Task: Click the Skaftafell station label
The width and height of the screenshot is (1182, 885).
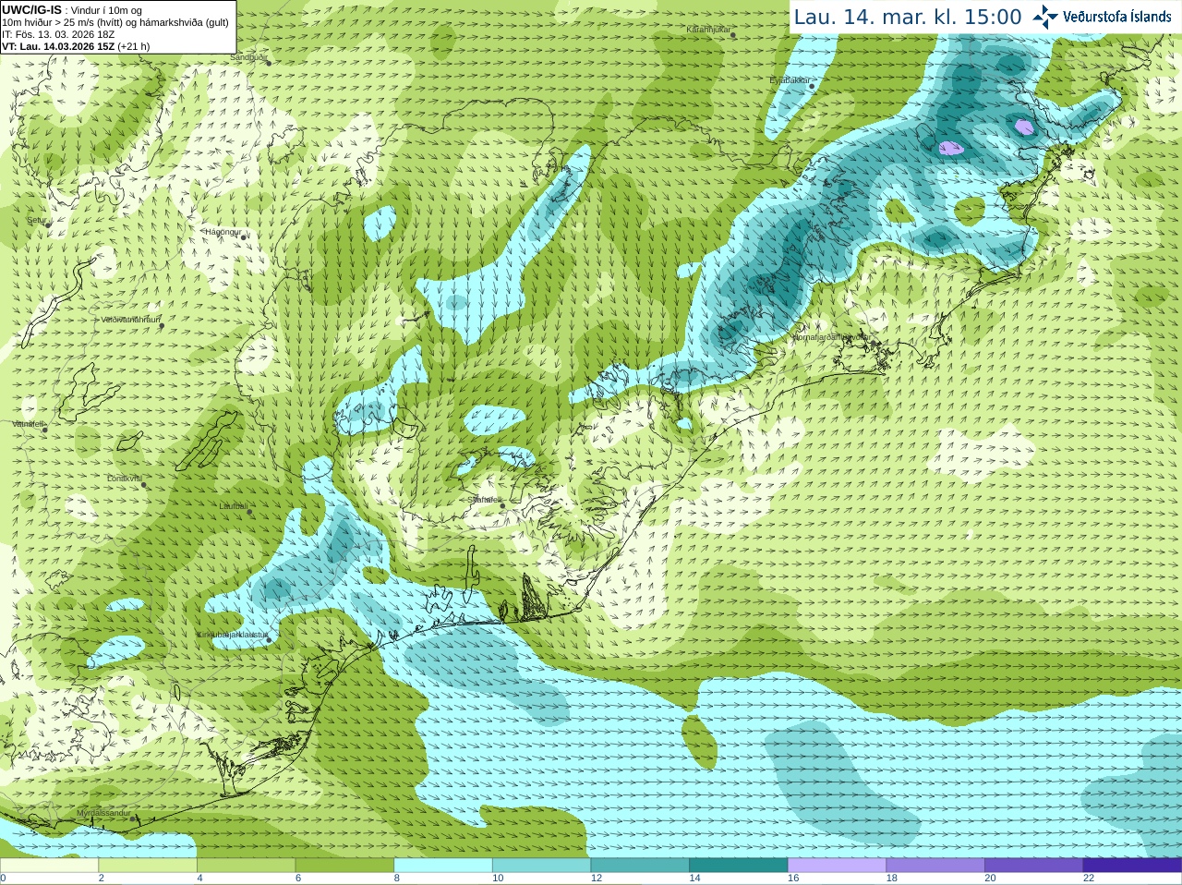Action: 484,500
